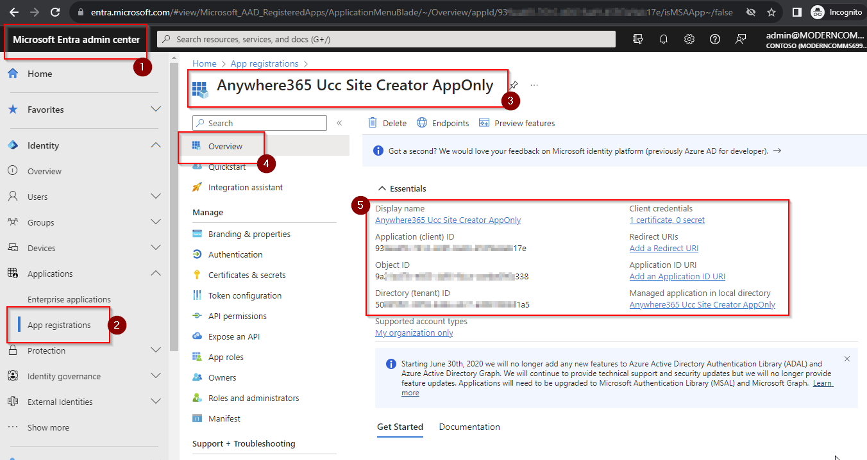Screen dimensions: 867x460
Task: Expand the Users menu chevron
Action: pos(155,196)
